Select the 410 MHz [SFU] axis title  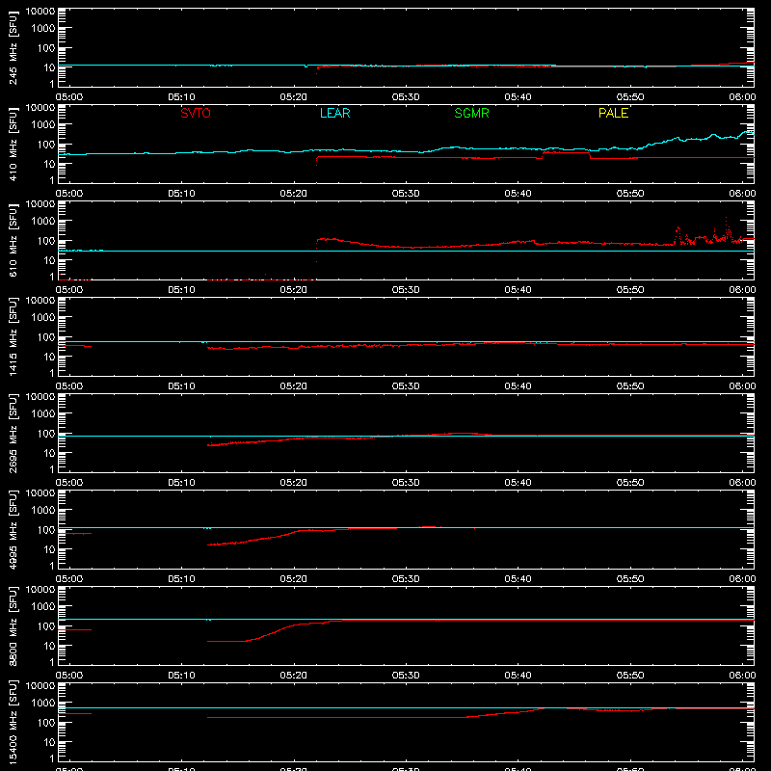tap(13, 144)
